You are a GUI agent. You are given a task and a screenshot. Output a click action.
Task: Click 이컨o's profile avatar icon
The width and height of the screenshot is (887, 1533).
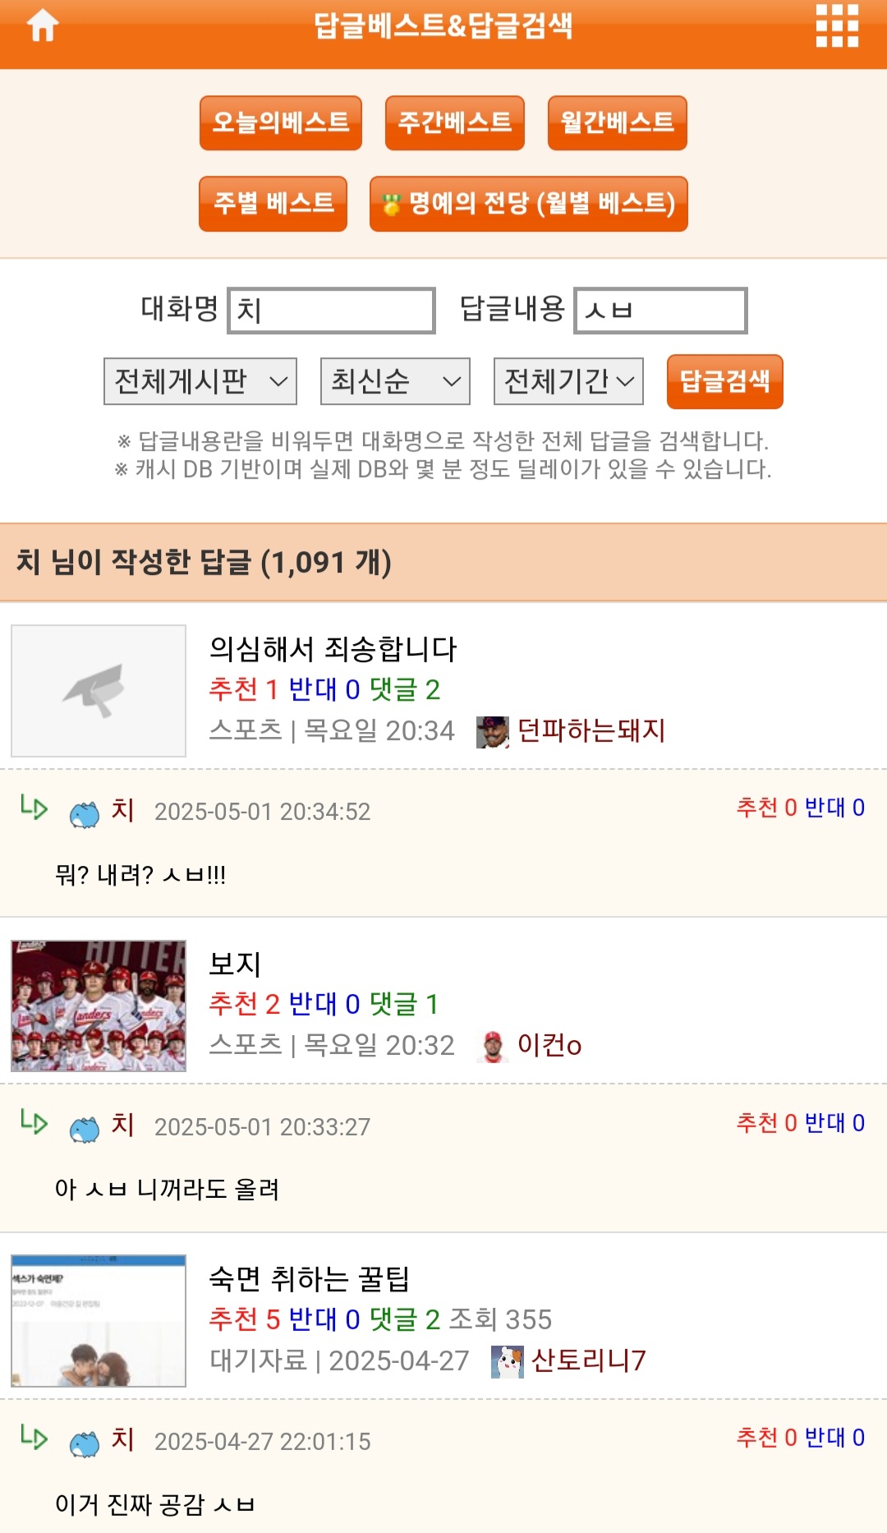click(492, 1046)
